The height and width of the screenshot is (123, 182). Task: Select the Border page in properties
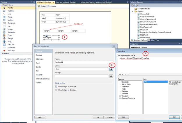38,67
